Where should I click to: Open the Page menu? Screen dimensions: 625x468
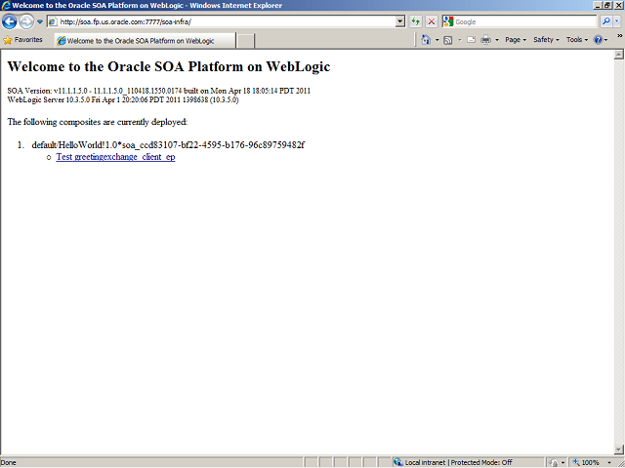point(515,40)
